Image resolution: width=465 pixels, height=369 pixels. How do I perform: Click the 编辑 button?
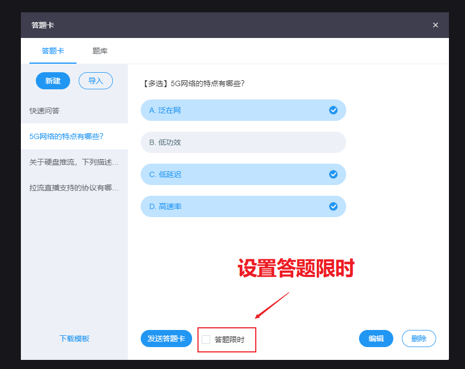point(376,339)
